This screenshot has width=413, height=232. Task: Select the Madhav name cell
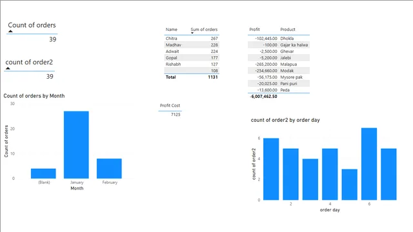point(174,45)
